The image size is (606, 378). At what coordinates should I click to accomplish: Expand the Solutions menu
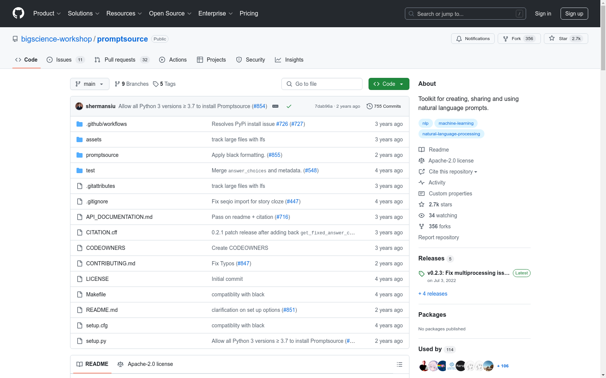tap(83, 13)
